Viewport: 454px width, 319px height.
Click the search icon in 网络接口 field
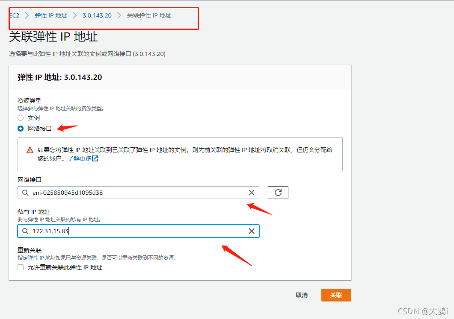(26, 193)
